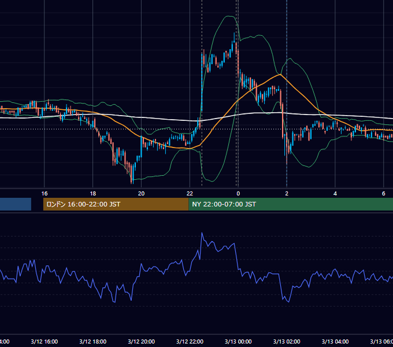Click the dotted vertical marker just after 22:00
This screenshot has width=393, height=347.
[x=202, y=94]
